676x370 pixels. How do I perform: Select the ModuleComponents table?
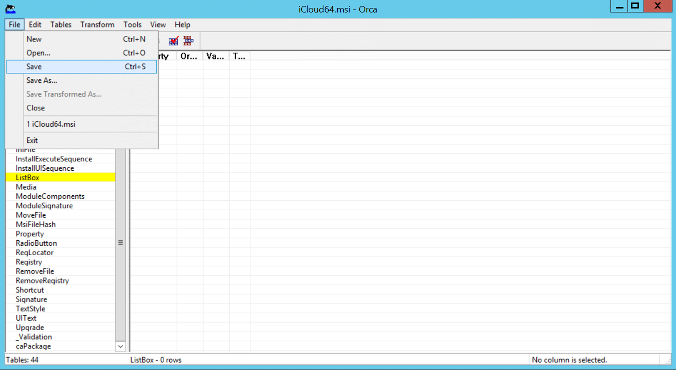pyautogui.click(x=60, y=196)
